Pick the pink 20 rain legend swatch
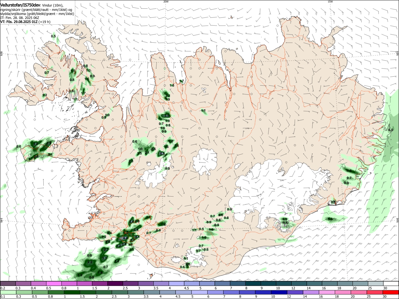Image resolution: width=399 pixels, height=299 pixels. (x=359, y=292)
